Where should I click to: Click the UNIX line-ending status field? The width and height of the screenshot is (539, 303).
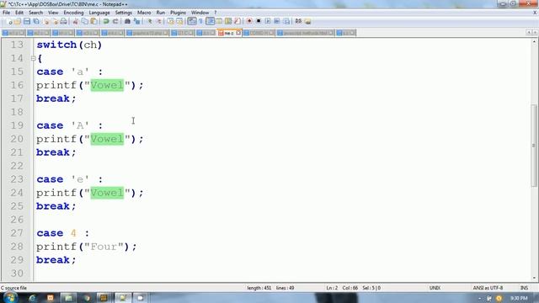435,288
